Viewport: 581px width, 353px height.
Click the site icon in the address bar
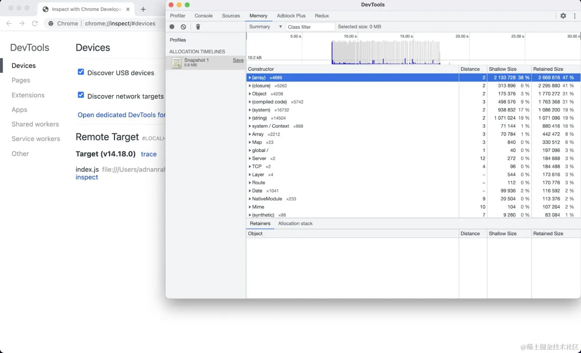pyautogui.click(x=51, y=23)
